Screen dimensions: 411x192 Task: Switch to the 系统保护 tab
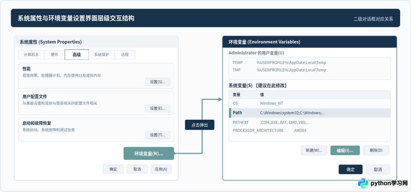click(x=101, y=55)
